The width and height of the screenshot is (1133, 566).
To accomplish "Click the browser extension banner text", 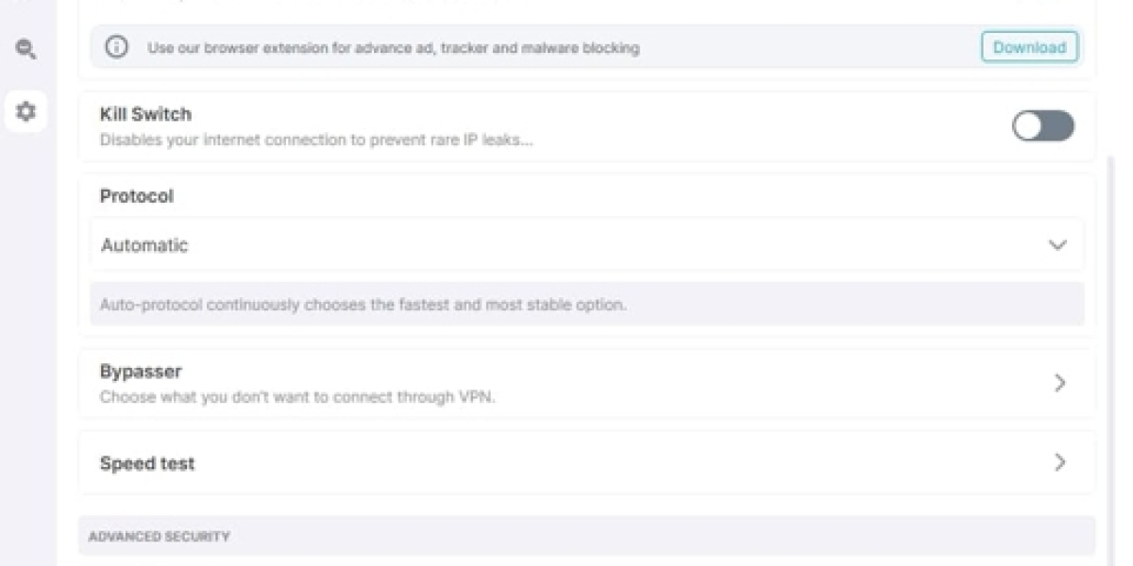I will [x=393, y=47].
